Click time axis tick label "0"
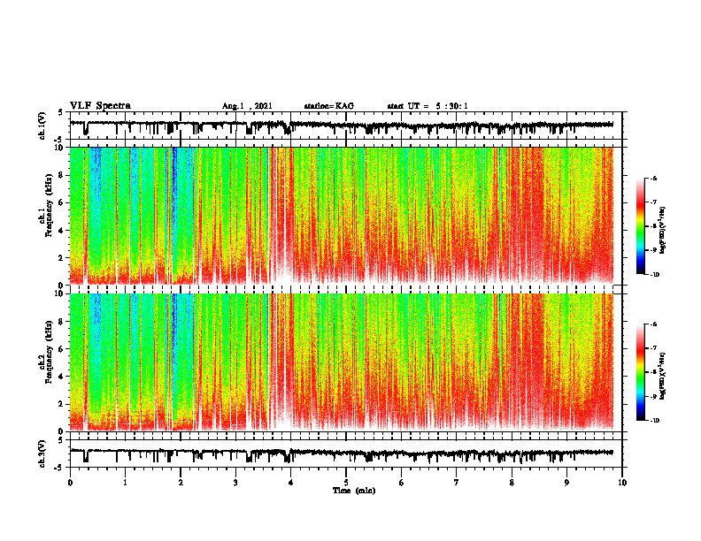The width and height of the screenshot is (701, 541). click(x=70, y=483)
